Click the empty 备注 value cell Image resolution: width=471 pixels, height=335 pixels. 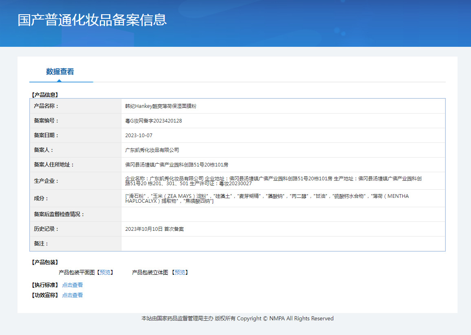tap(283, 244)
